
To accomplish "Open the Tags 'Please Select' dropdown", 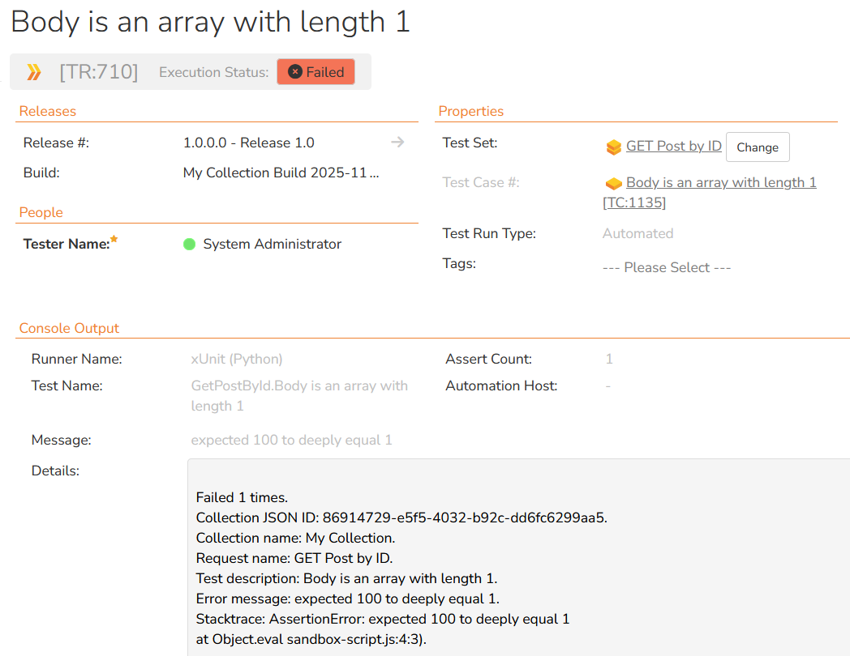I will click(x=667, y=267).
